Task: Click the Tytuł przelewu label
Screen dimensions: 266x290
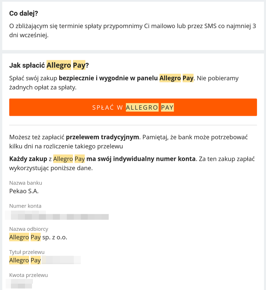Action: (26, 252)
